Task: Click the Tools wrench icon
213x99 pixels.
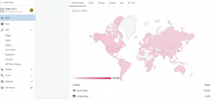Action: (2, 75)
